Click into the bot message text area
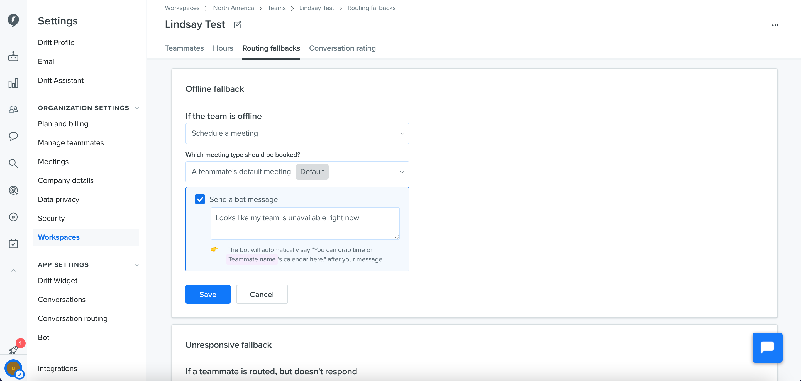Screen dimensions: 801x381 [305, 223]
